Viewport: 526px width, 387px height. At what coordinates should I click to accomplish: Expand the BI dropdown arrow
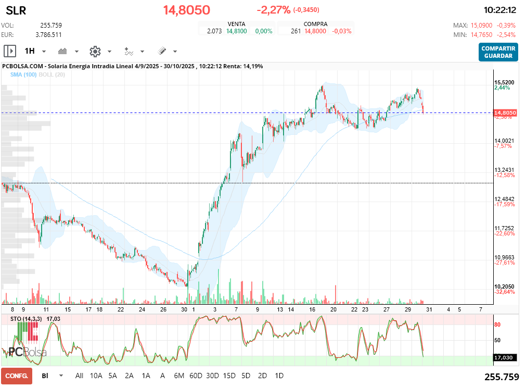coord(61,376)
